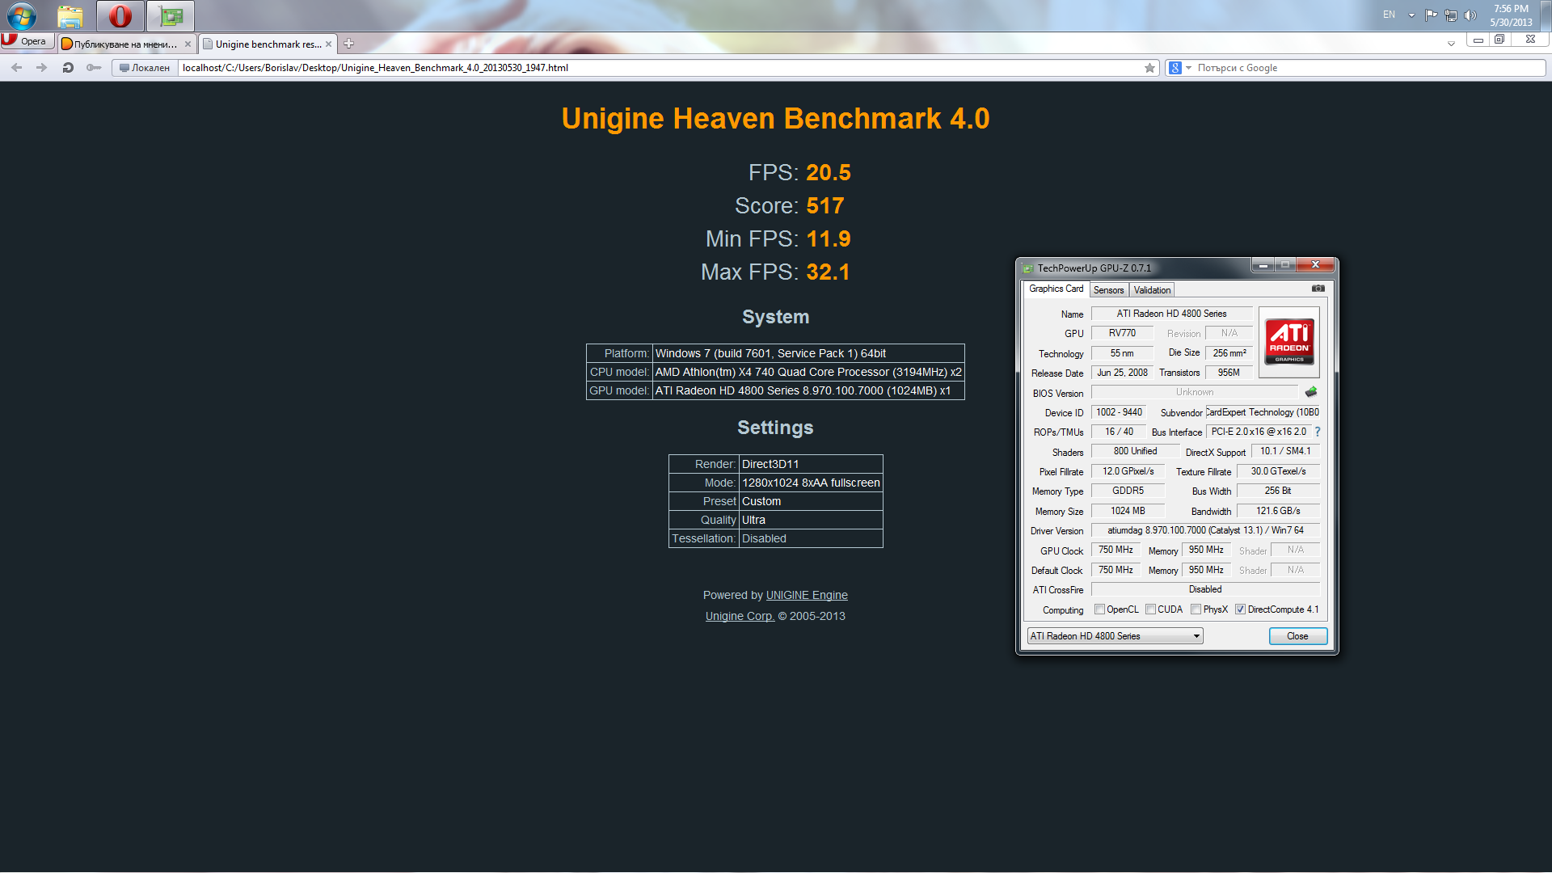Click the Device ID value 1002 - 9440
This screenshot has width=1552, height=873.
(x=1120, y=412)
